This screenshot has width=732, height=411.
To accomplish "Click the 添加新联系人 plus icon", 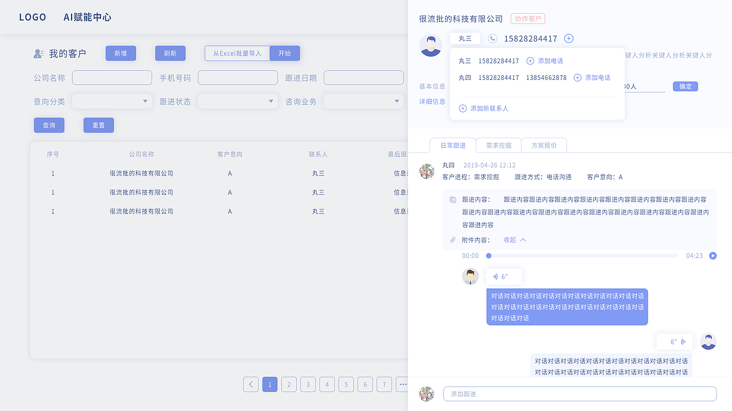I will (463, 108).
